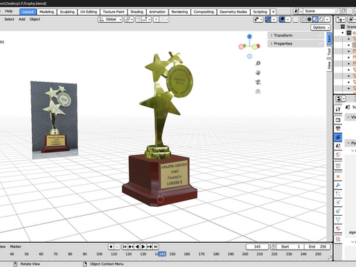Click the pan hand viewport icon
This screenshot has height=267, width=356.
point(258,73)
